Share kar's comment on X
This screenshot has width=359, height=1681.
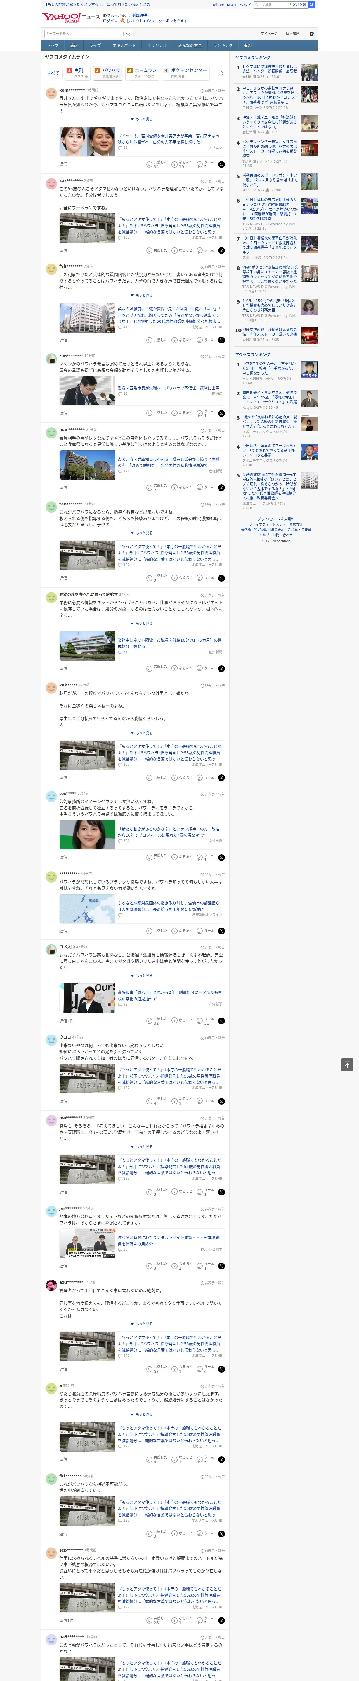tap(221, 250)
